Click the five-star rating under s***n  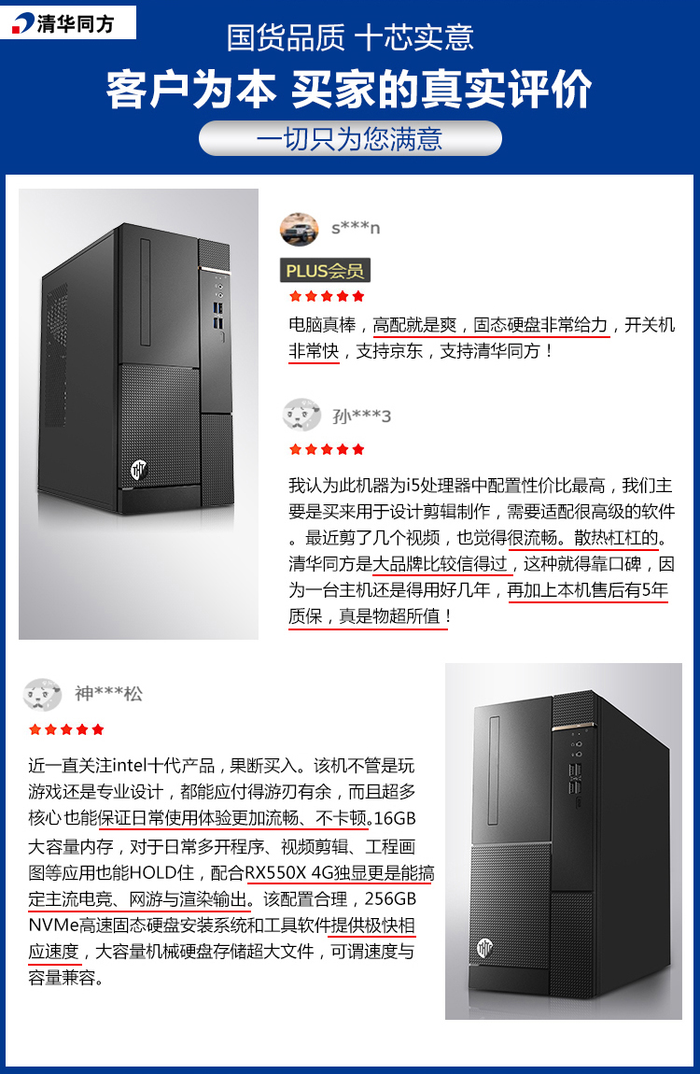[x=327, y=297]
